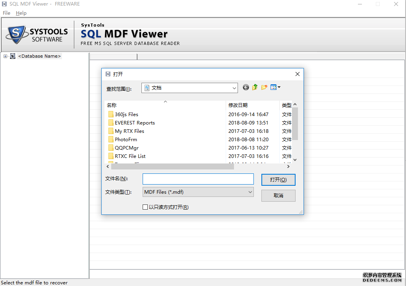406x286 pixels.
Task: Click the file list horizontal scrollbar thumb
Action: click(172, 166)
